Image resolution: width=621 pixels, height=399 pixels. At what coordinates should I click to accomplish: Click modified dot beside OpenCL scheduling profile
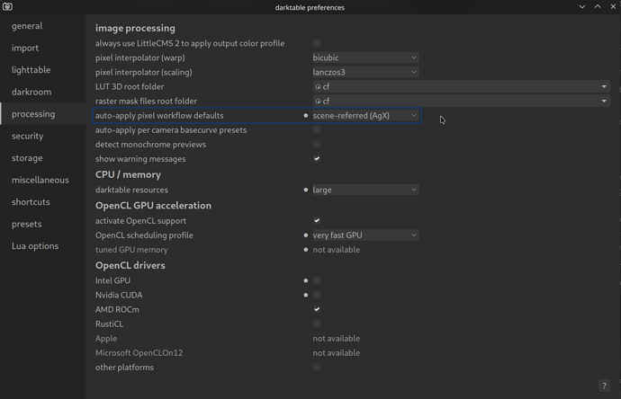306,235
